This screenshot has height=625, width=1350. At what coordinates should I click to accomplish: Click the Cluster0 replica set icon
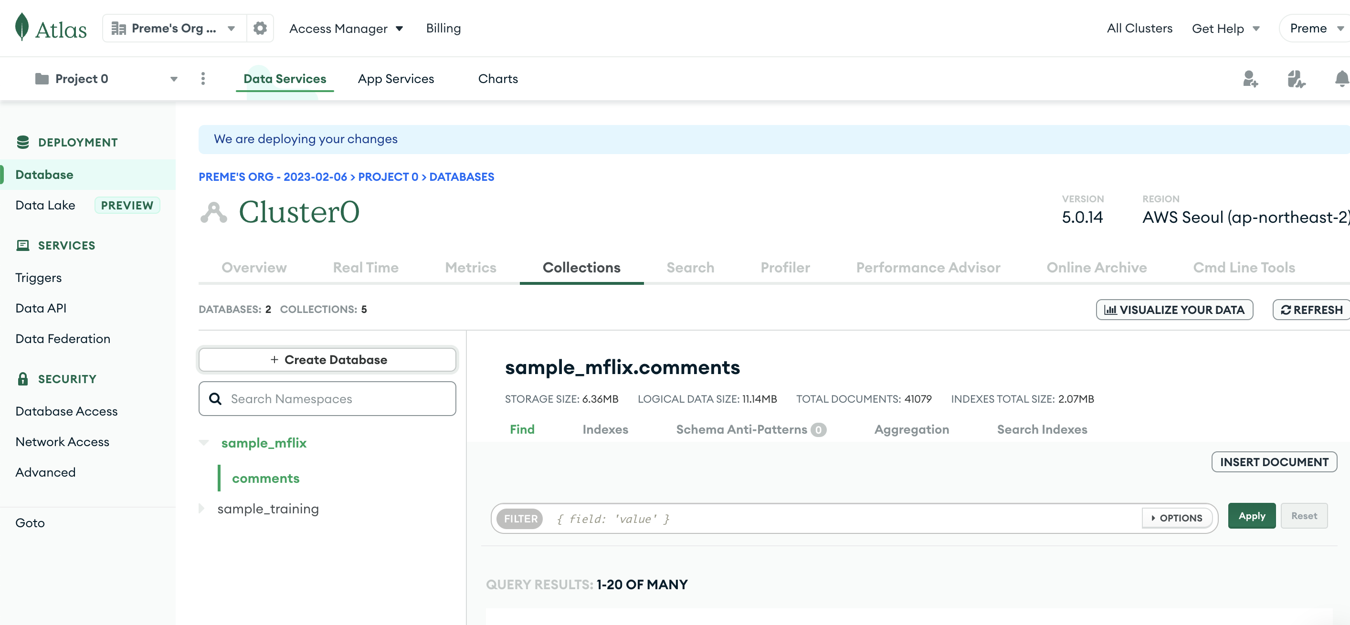coord(214,212)
